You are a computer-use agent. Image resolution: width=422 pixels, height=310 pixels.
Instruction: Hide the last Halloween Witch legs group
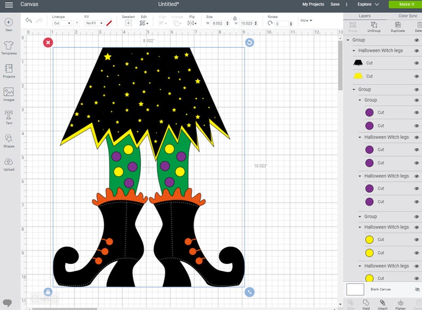(x=417, y=266)
